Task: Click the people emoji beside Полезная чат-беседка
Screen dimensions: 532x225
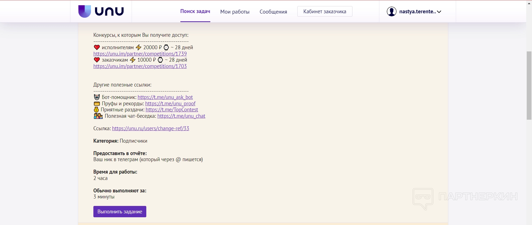Action: pyautogui.click(x=98, y=116)
